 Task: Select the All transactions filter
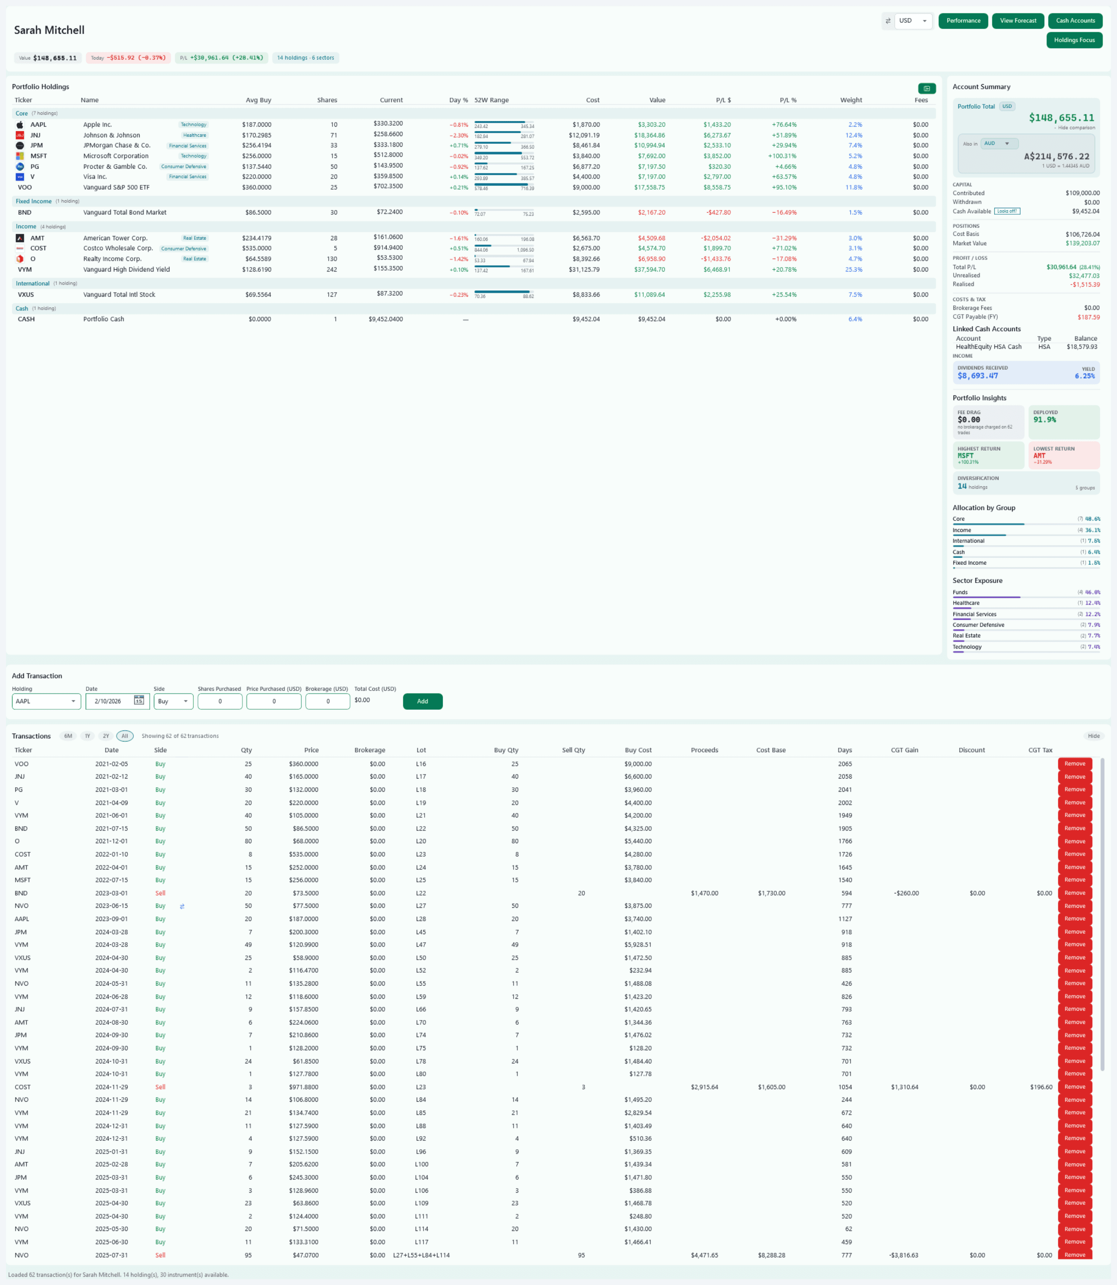(124, 736)
